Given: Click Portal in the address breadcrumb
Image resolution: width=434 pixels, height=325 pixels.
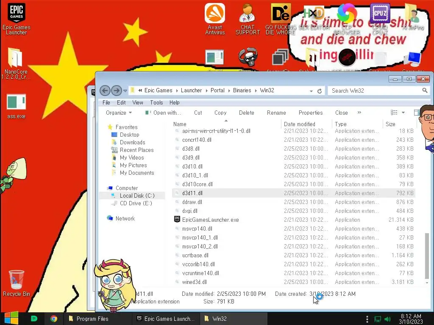Looking at the screenshot, I should coord(217,91).
